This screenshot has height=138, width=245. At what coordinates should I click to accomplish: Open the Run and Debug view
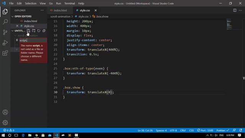pyautogui.click(x=5, y=43)
